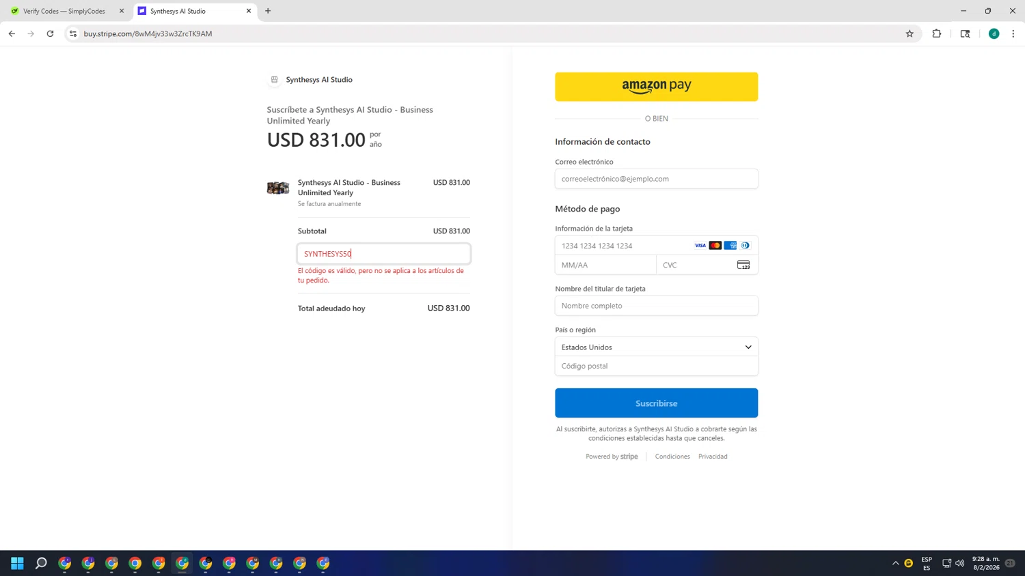Open the side panel search icon

coord(965,33)
